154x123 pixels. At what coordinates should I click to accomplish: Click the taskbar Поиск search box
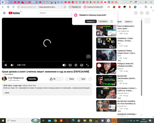pos(23,121)
